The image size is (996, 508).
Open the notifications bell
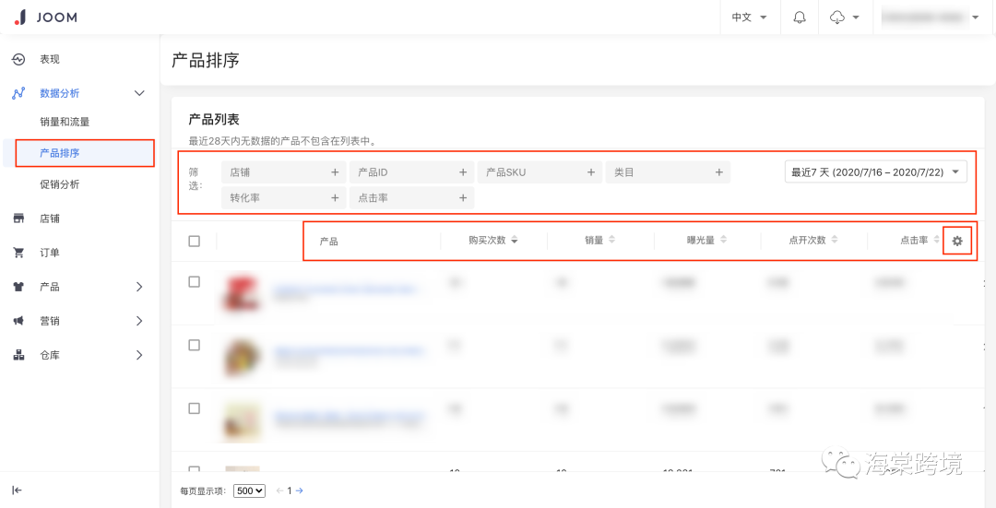pyautogui.click(x=800, y=18)
